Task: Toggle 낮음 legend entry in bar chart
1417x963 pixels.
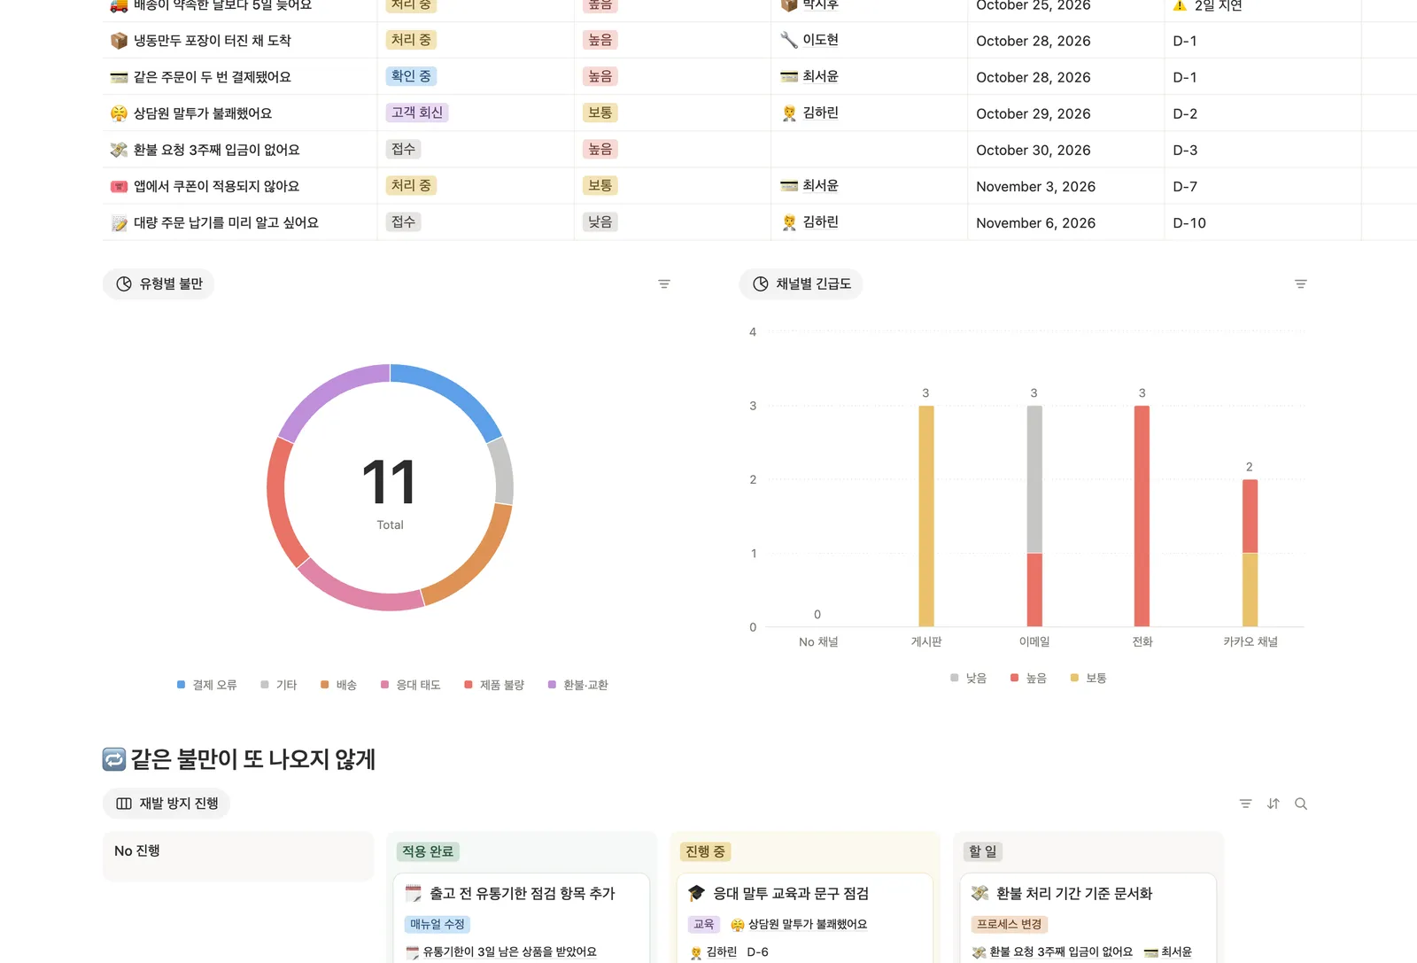Action: pyautogui.click(x=968, y=678)
